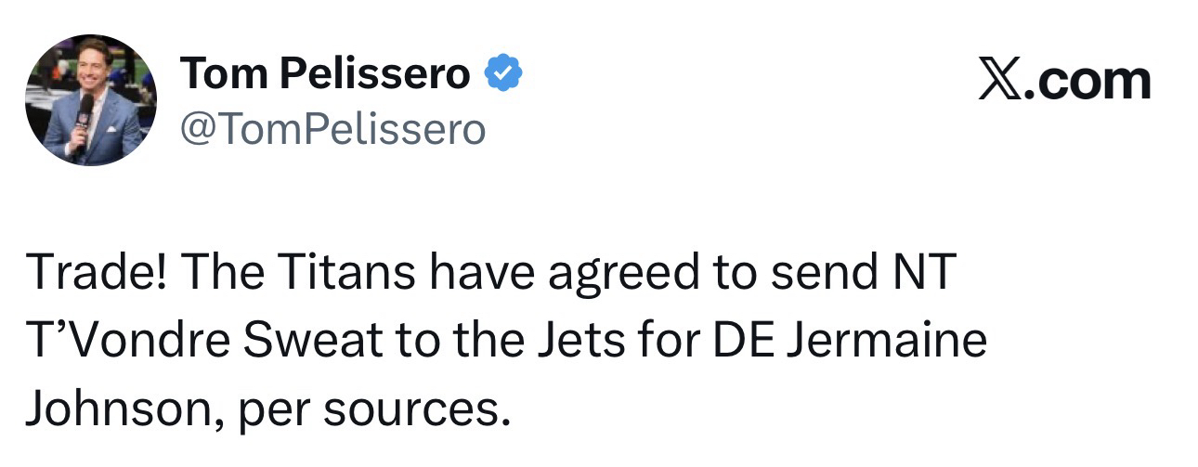Click the word "Sweat" in the tweet
Image resolution: width=1198 pixels, height=467 pixels.
click(x=290, y=343)
